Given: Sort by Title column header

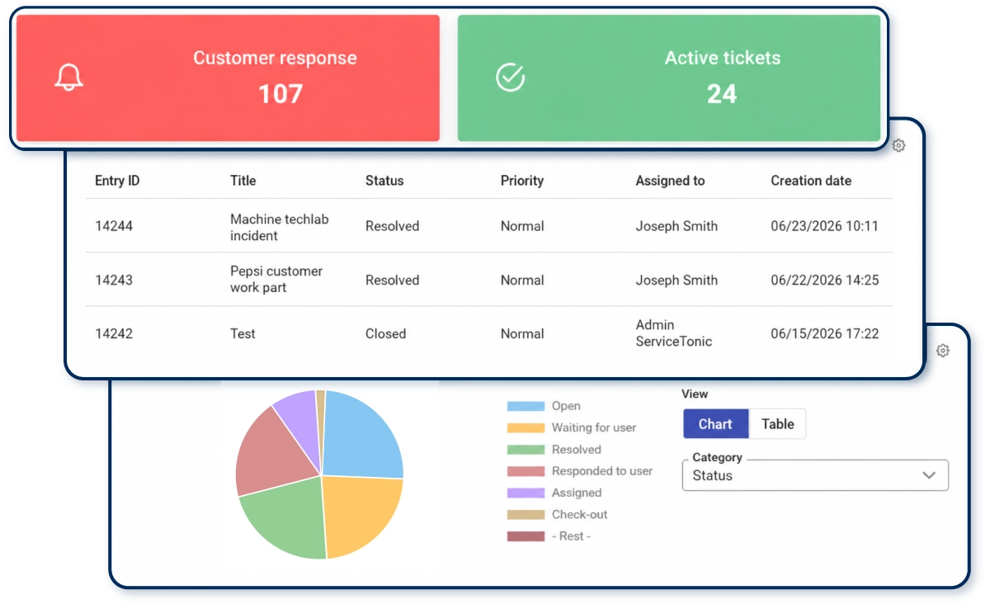Looking at the screenshot, I should [243, 181].
